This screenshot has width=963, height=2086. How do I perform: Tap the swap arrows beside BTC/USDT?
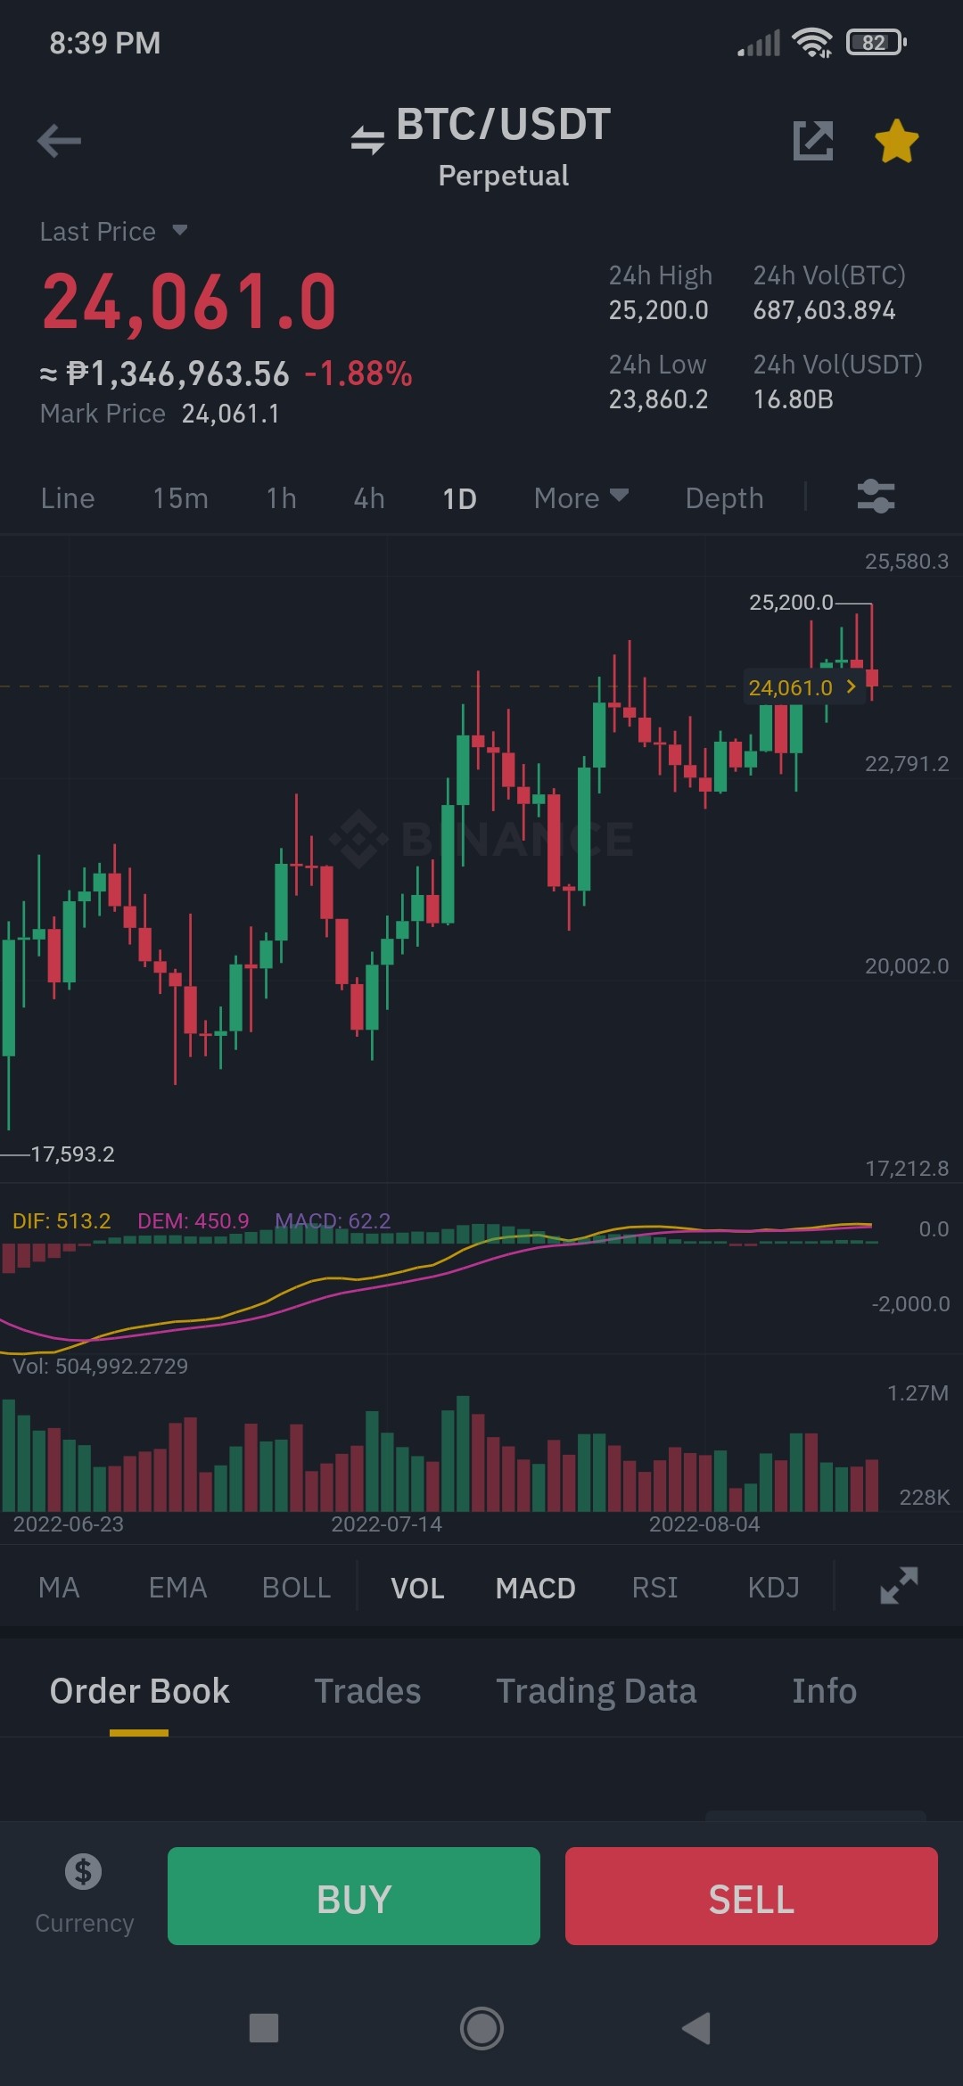click(367, 140)
